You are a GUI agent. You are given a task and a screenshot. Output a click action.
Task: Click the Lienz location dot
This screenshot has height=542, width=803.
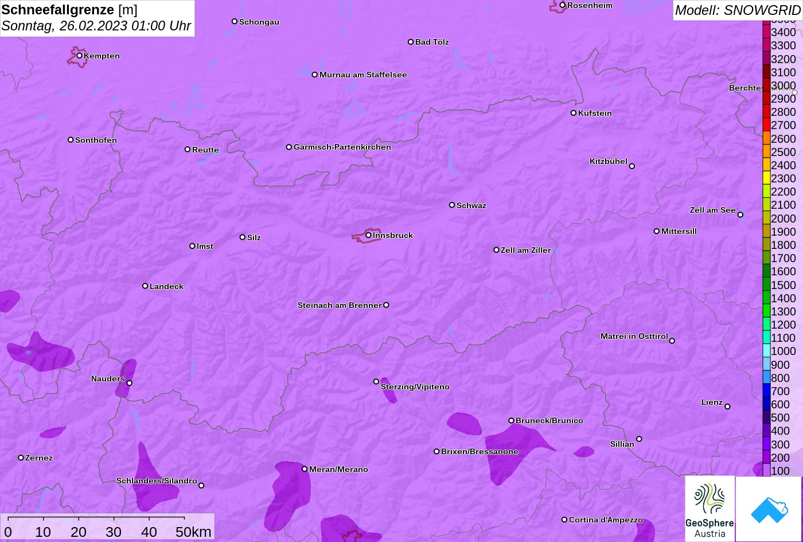[x=727, y=407]
